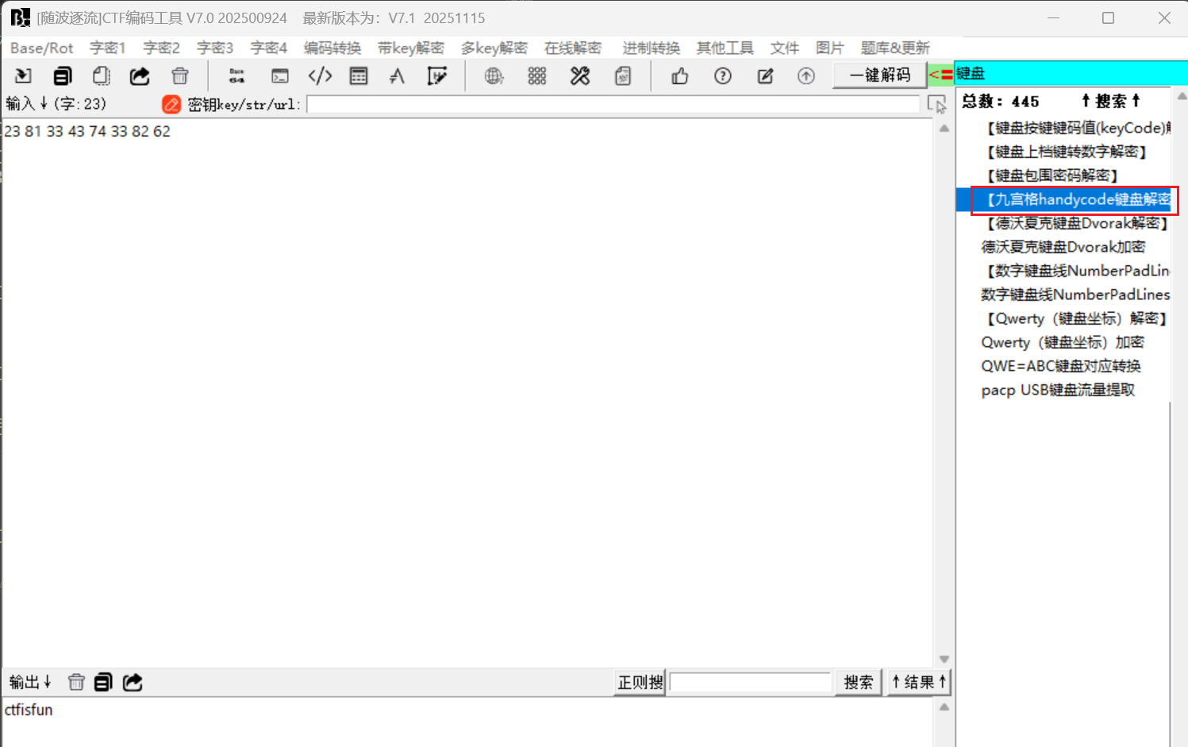
Task: Click the thumbs-up icon
Action: [x=679, y=75]
